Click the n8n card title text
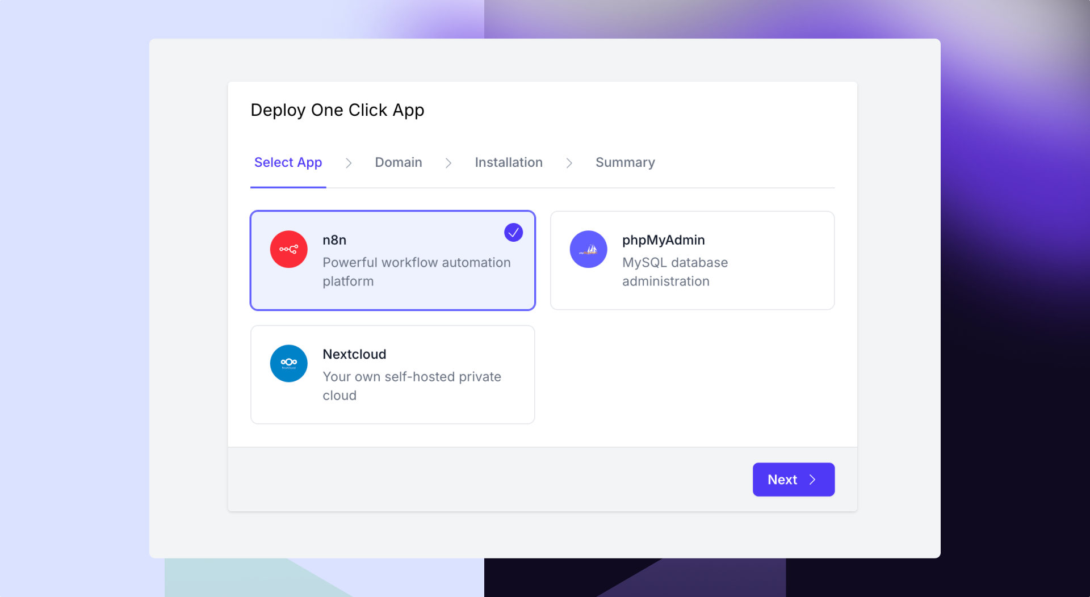 pyautogui.click(x=334, y=240)
